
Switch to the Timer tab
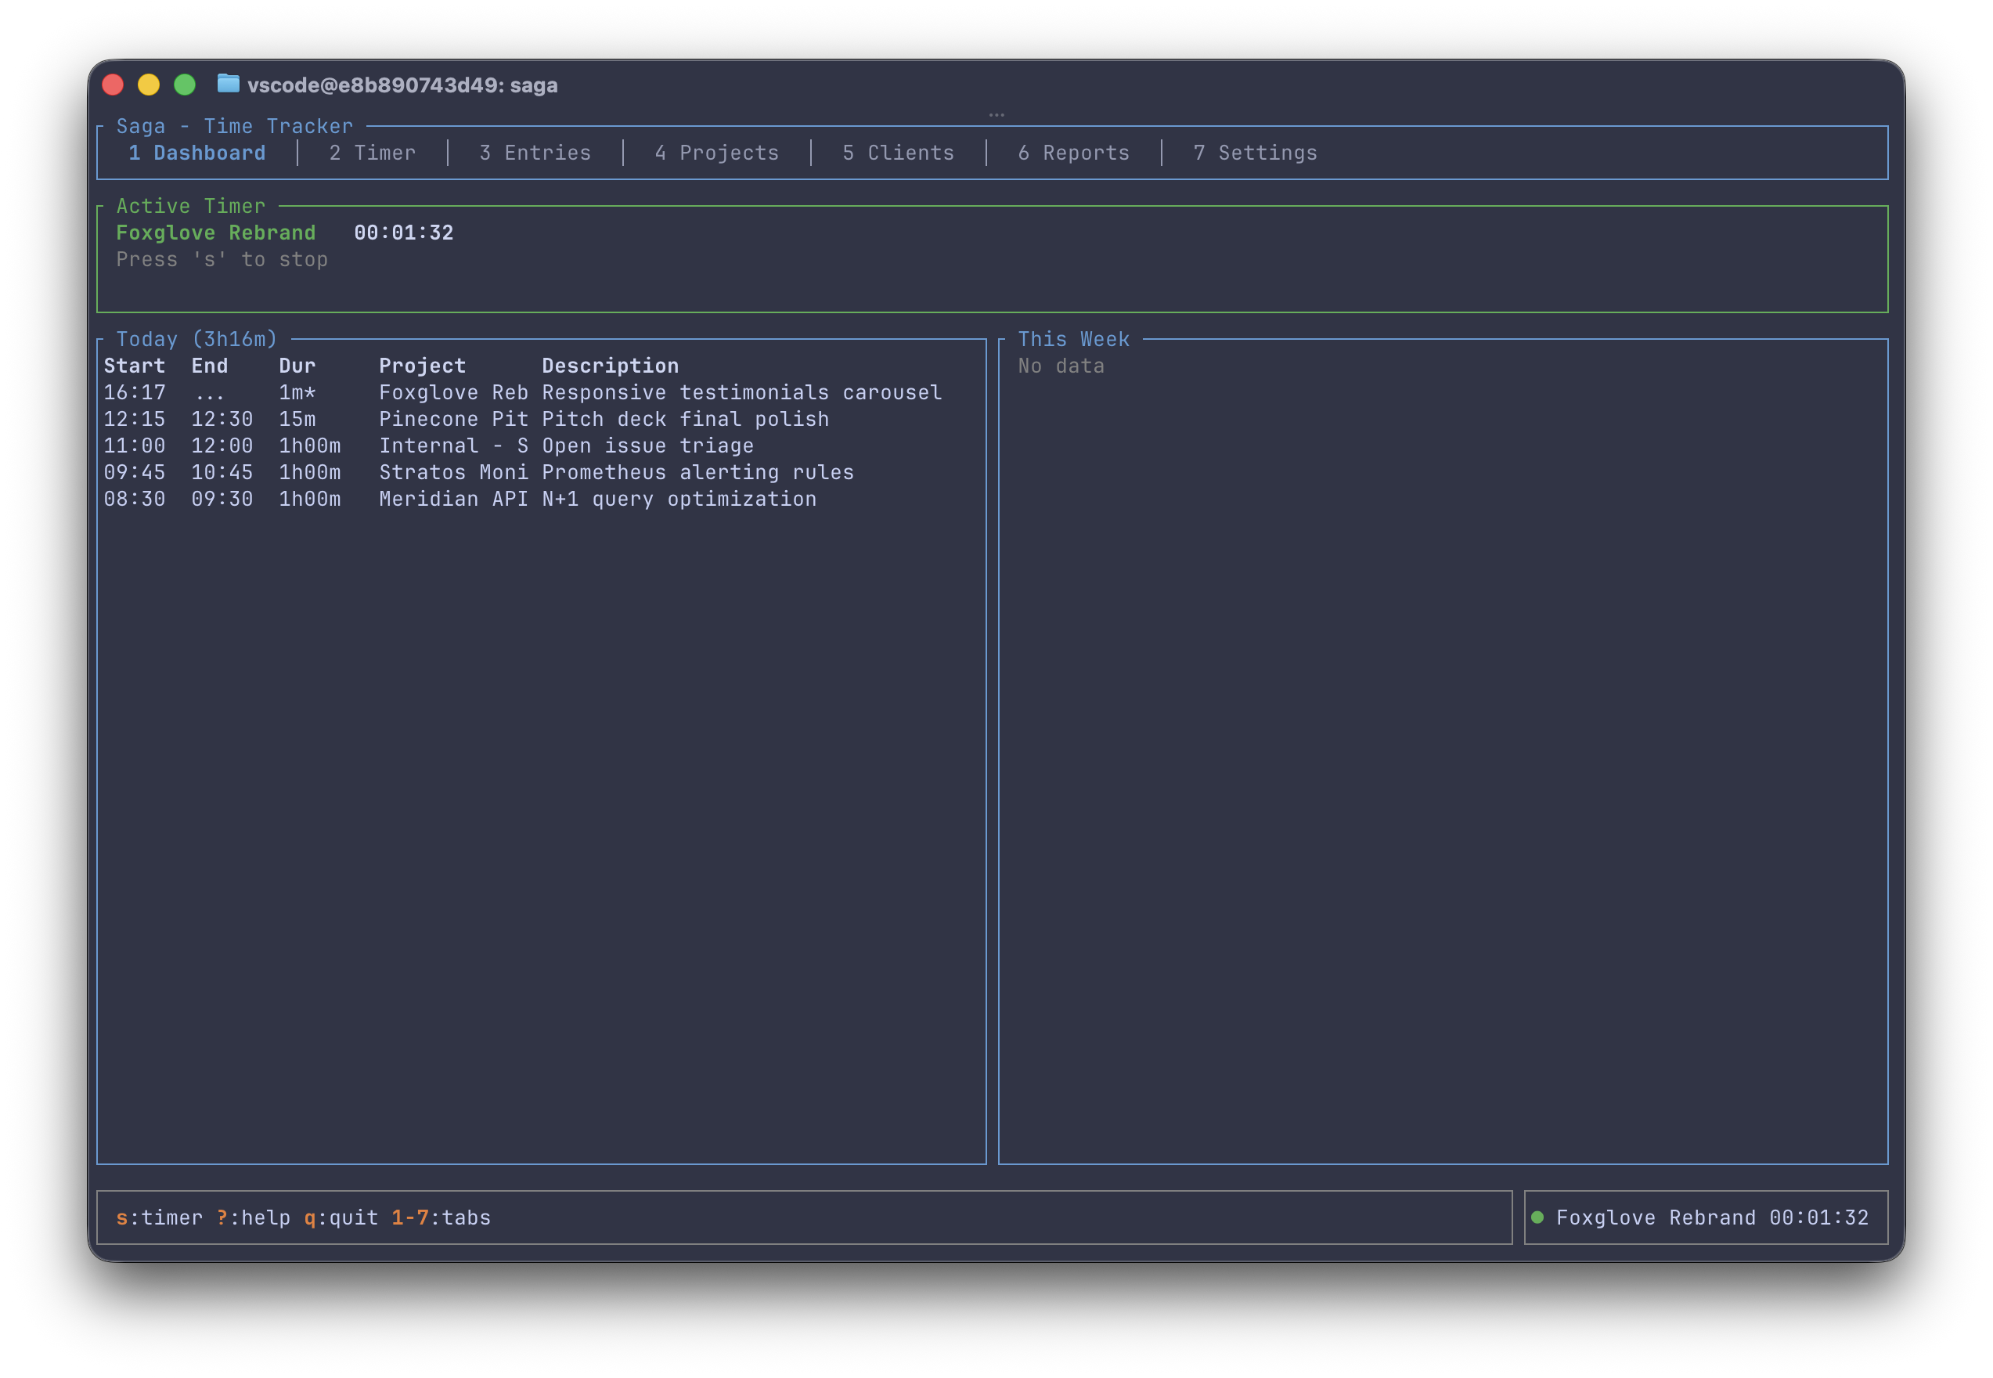tap(372, 153)
